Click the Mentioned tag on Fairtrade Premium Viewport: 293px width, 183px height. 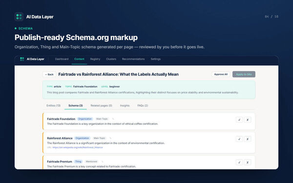click(x=91, y=162)
